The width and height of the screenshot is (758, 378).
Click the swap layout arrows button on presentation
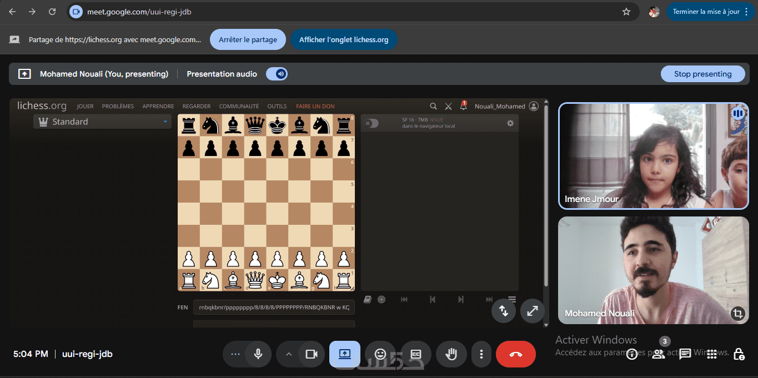click(504, 311)
